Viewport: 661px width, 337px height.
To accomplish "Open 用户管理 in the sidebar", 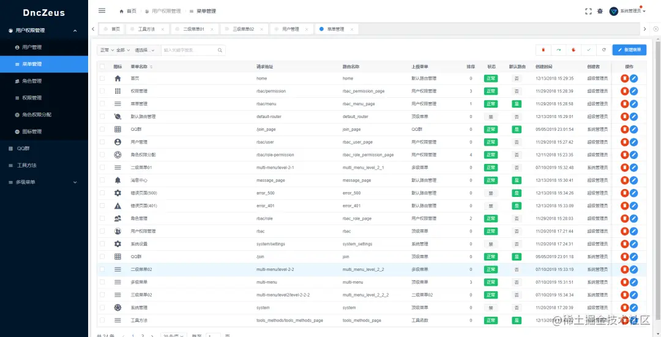I will point(44,47).
